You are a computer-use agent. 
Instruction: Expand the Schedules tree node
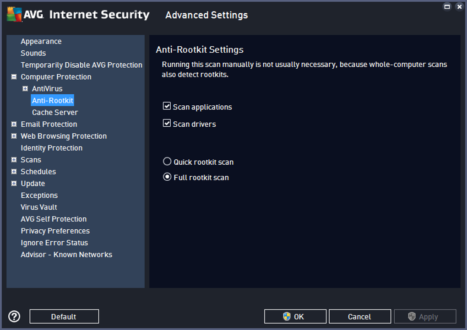[x=14, y=172]
